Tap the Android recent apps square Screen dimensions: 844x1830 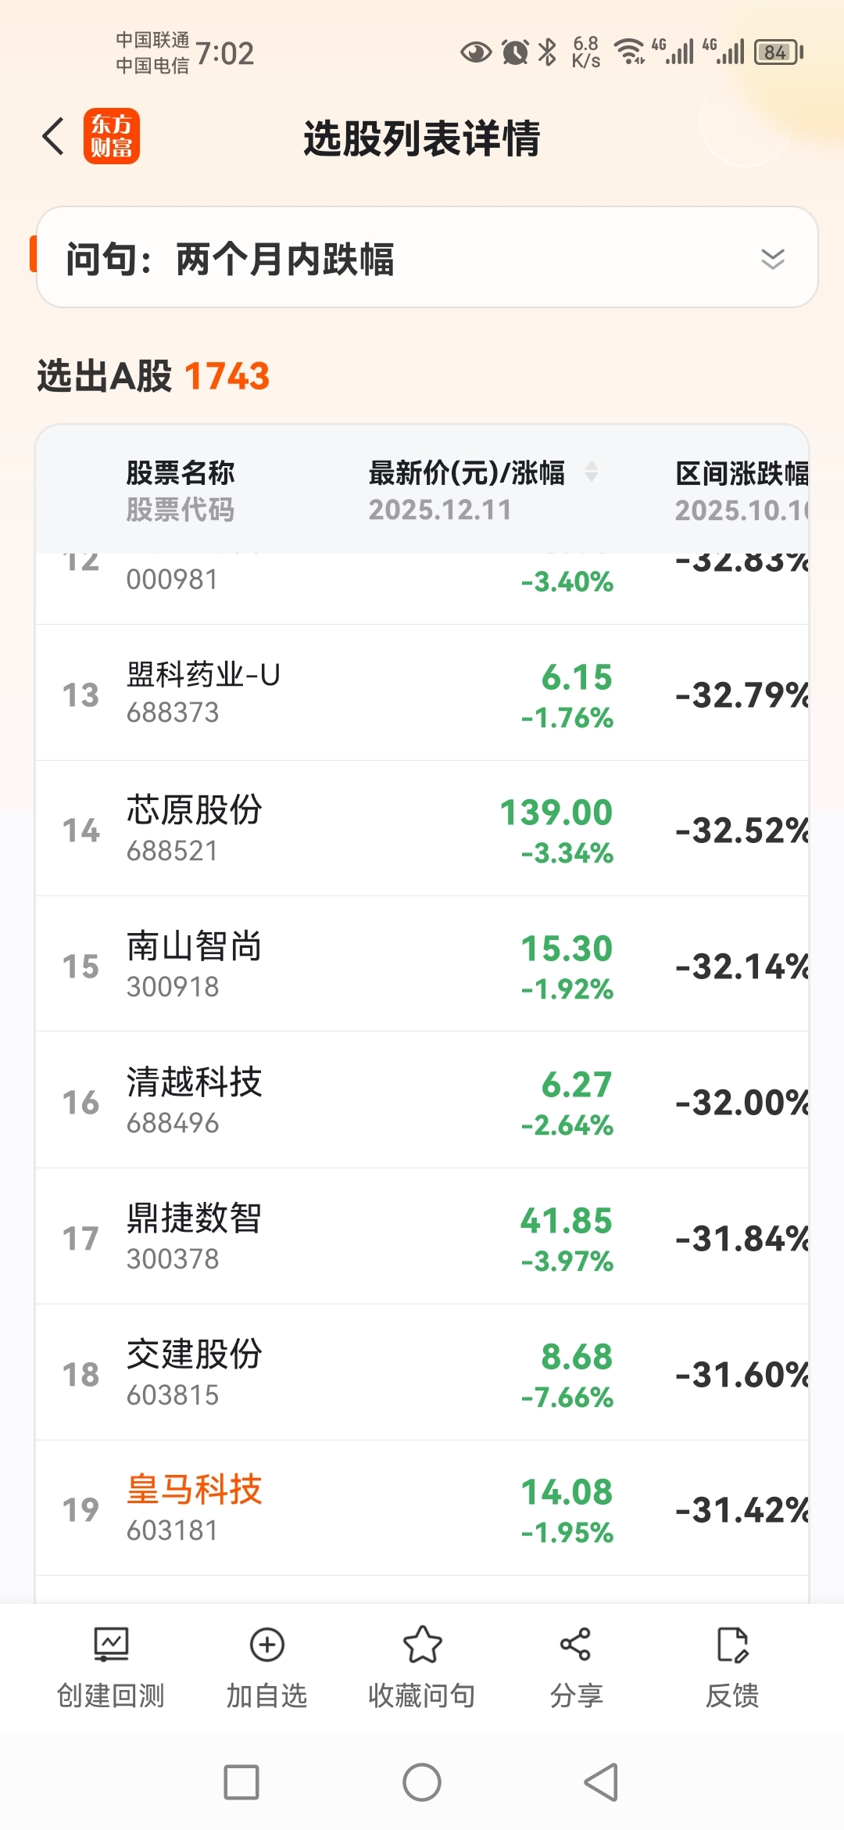241,1782
